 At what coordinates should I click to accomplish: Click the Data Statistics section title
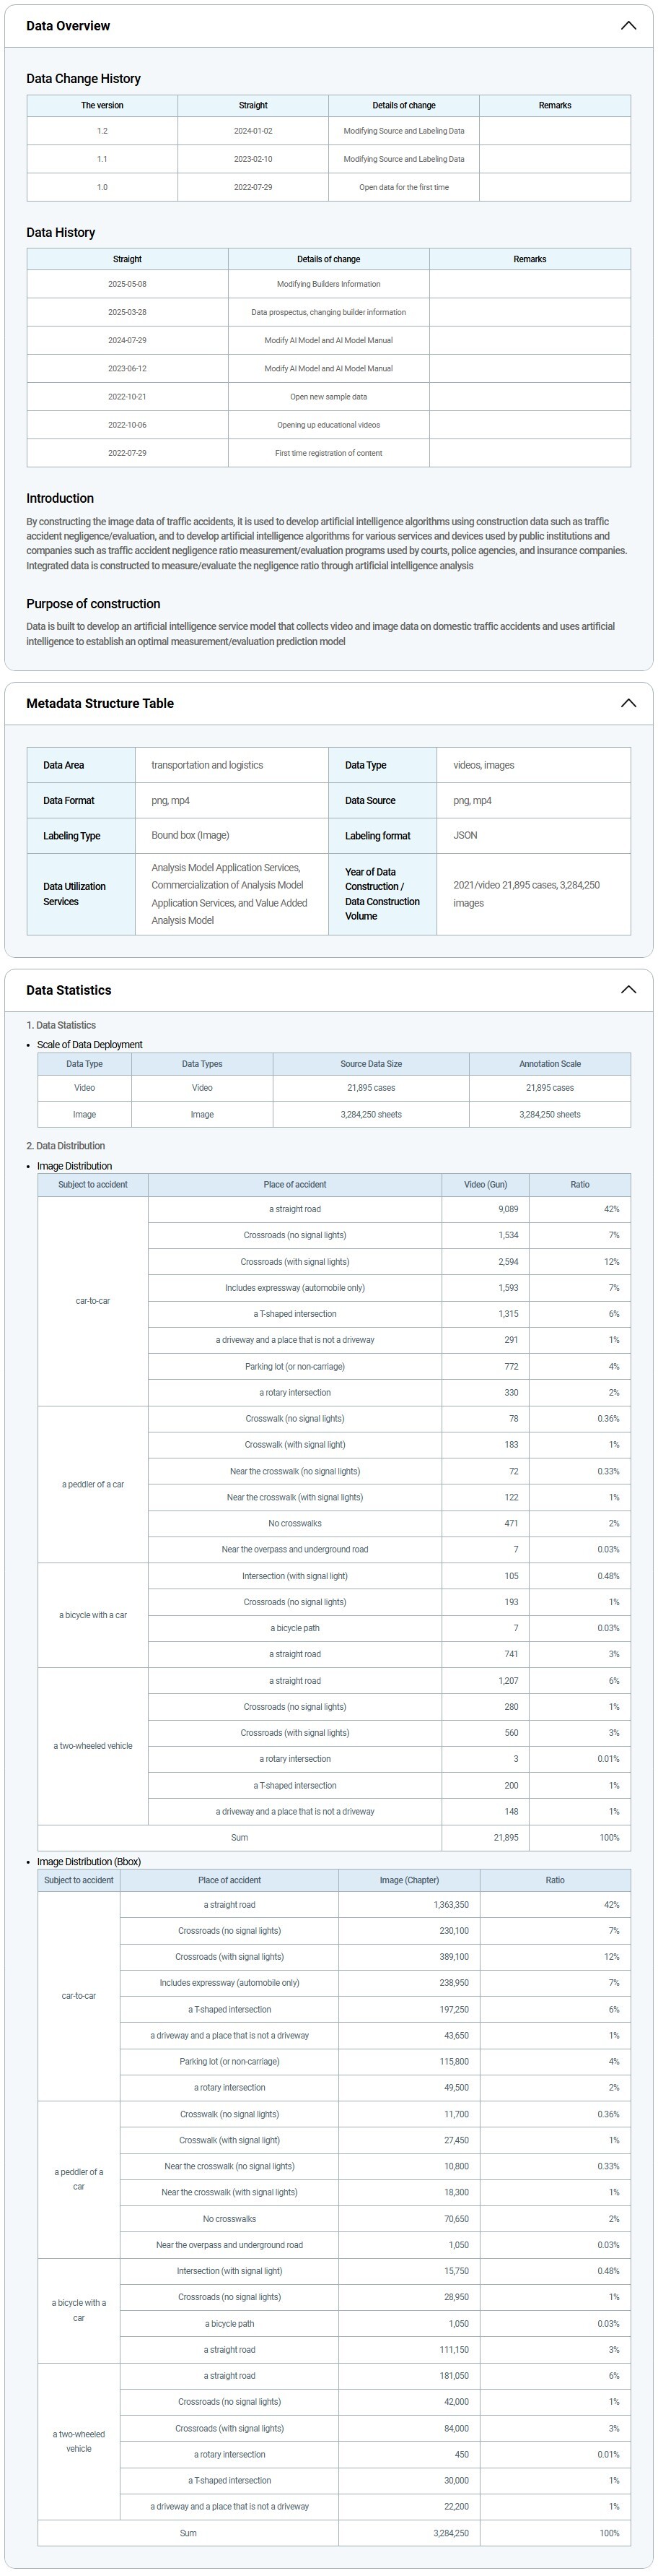[69, 990]
